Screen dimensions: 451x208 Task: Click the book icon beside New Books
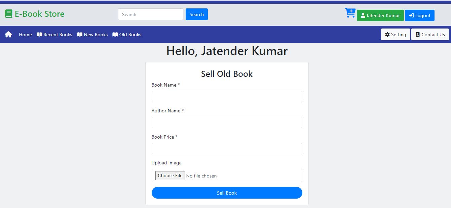pos(79,34)
